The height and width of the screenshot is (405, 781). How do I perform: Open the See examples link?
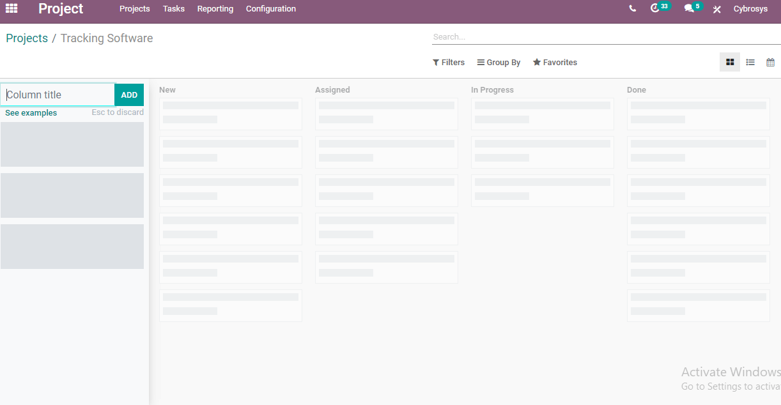(x=31, y=113)
